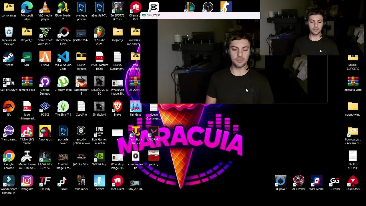Launch the EA app icon

point(9,108)
